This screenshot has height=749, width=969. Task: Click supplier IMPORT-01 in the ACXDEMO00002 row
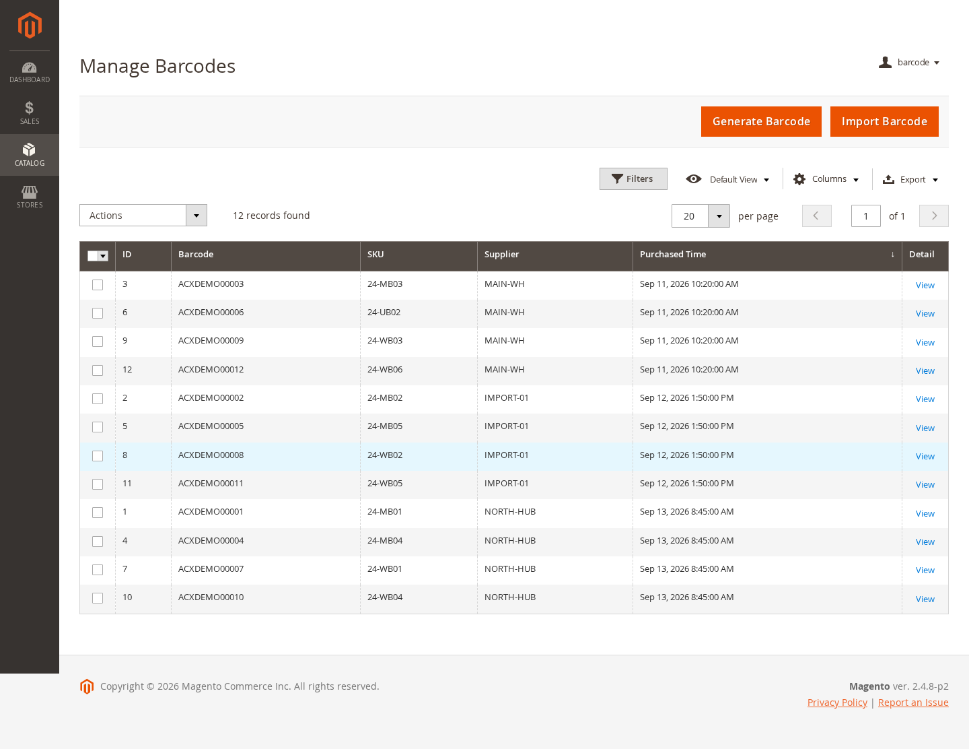click(x=507, y=398)
